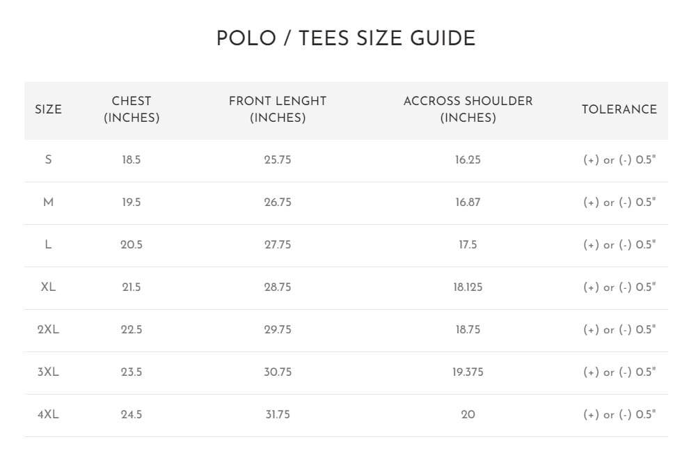The height and width of the screenshot is (451, 687).
Task: Click the ACCROSS SHOULDER (INCHES) header
Action: (468, 109)
